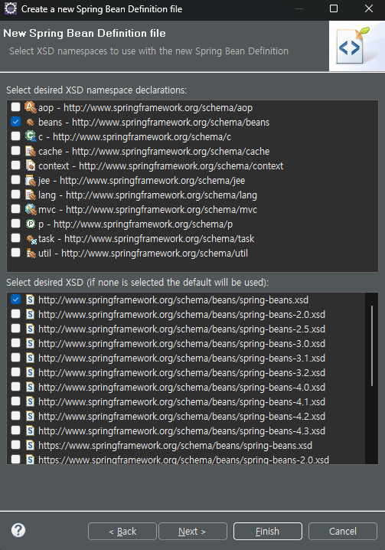Enable the task namespace checkbox
The image size is (385, 550).
pyautogui.click(x=15, y=237)
